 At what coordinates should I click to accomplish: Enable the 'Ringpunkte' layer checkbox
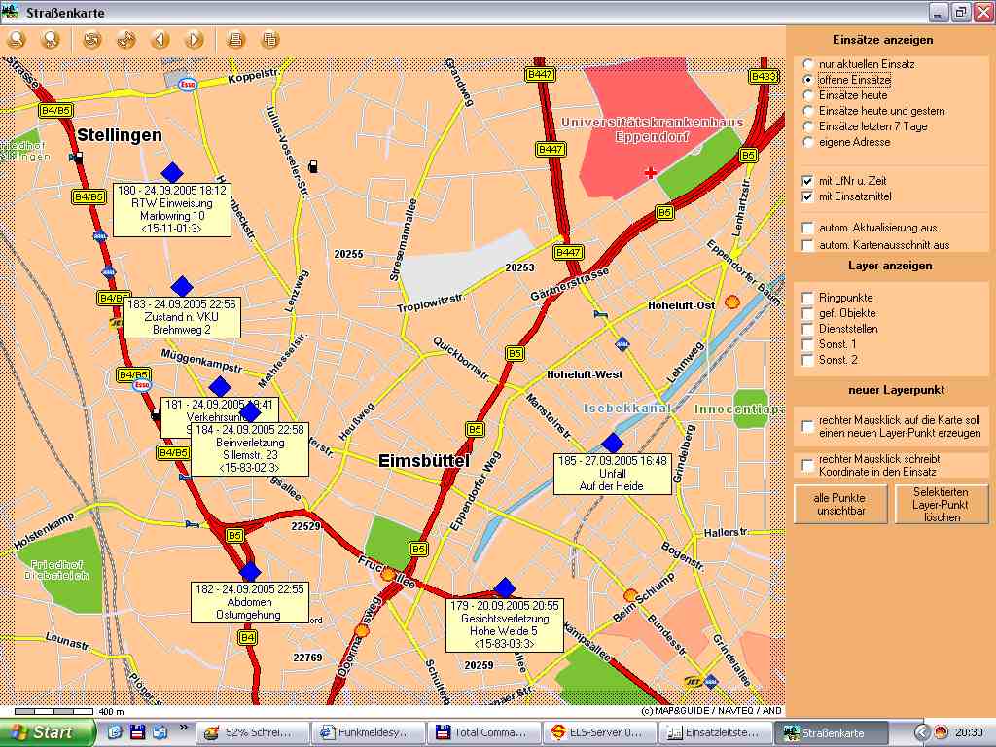[807, 298]
